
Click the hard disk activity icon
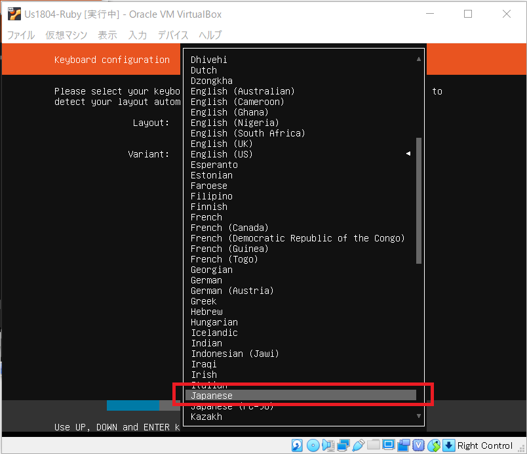click(297, 445)
